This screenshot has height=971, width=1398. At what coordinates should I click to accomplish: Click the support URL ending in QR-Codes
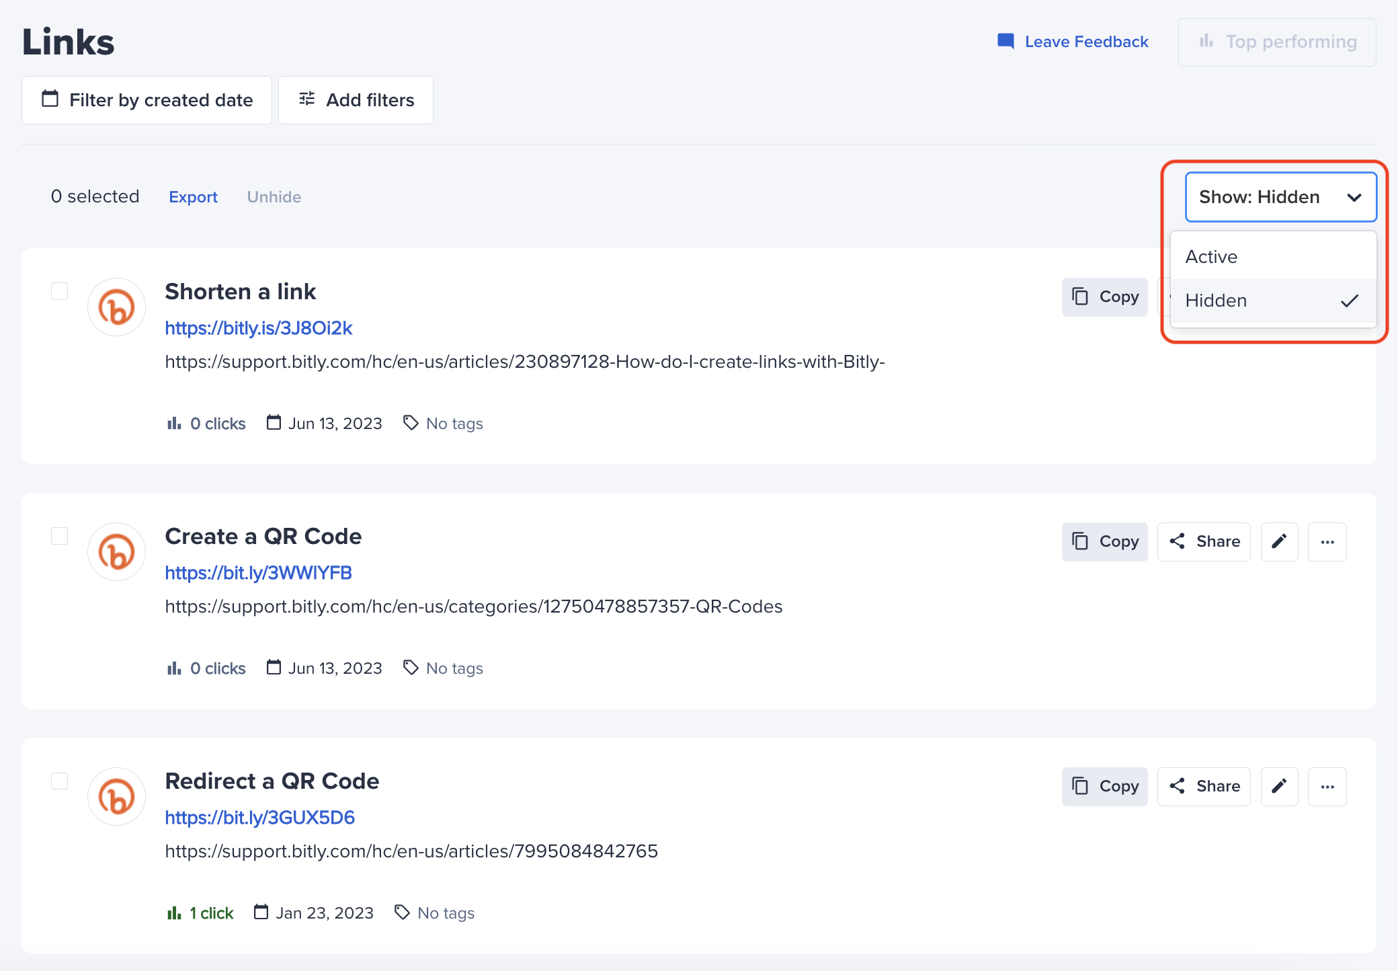coord(474,607)
